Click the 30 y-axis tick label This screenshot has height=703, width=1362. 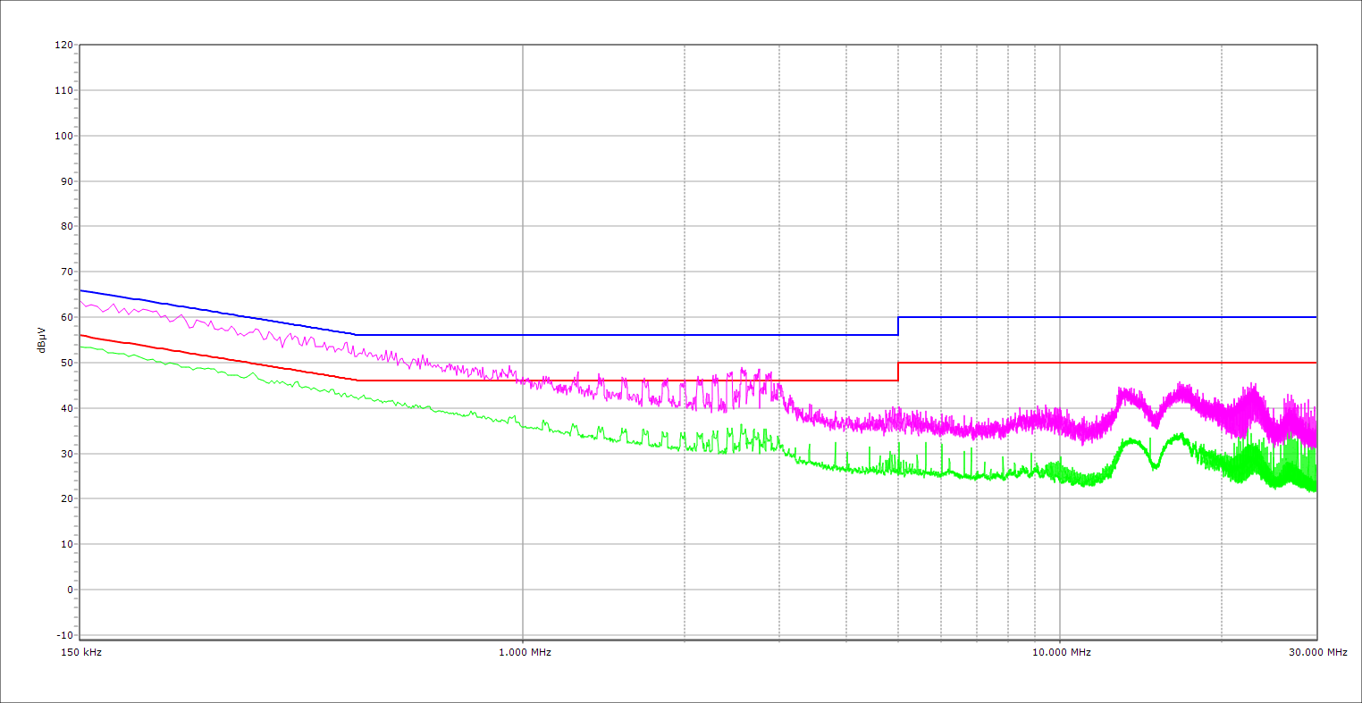[66, 454]
